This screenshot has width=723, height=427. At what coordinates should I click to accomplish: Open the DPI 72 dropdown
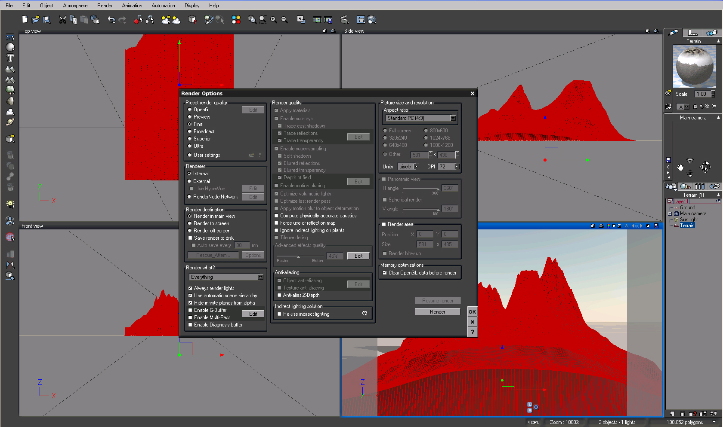pyautogui.click(x=449, y=167)
